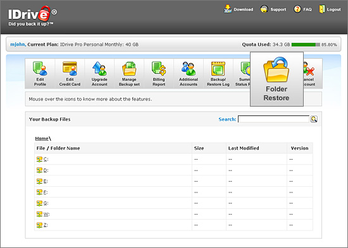Click the Download text link
The height and width of the screenshot is (248, 348).
click(x=244, y=9)
